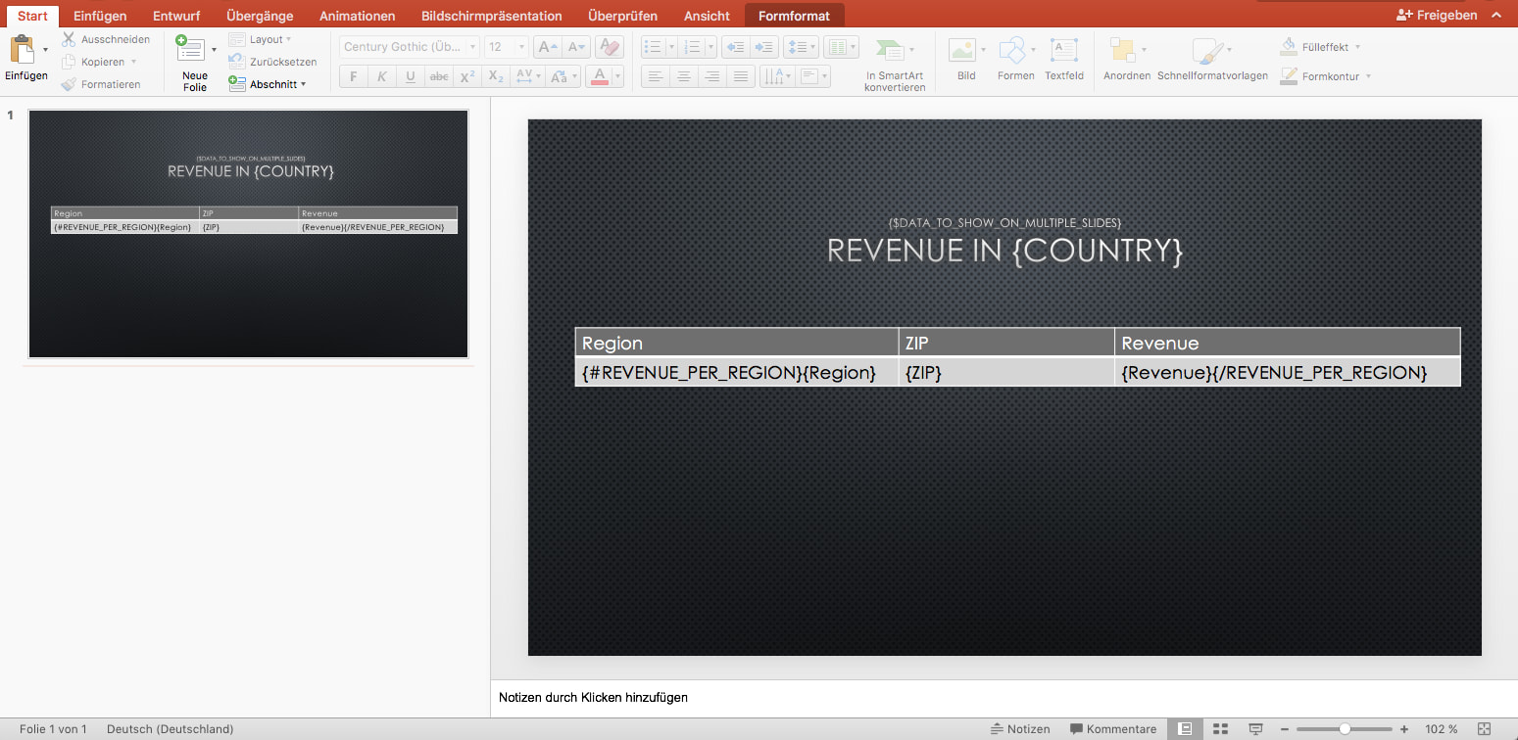This screenshot has width=1518, height=740.
Task: Open the Überprüfen tab
Action: pos(622,16)
